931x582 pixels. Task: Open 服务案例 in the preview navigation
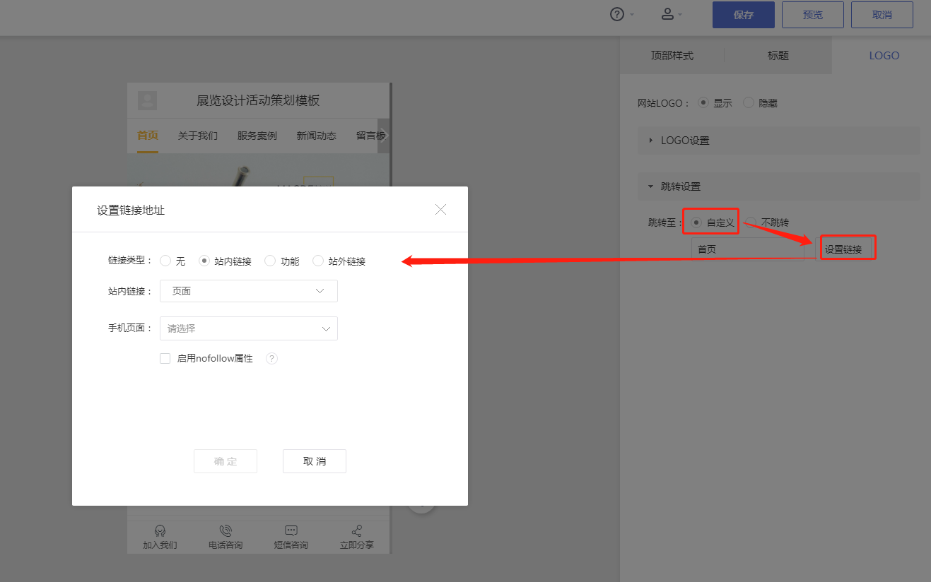click(257, 136)
